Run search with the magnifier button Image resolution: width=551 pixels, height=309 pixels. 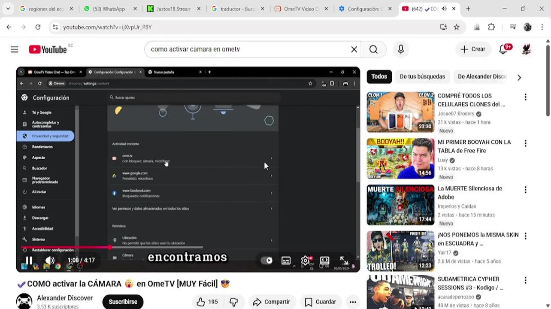coord(373,49)
